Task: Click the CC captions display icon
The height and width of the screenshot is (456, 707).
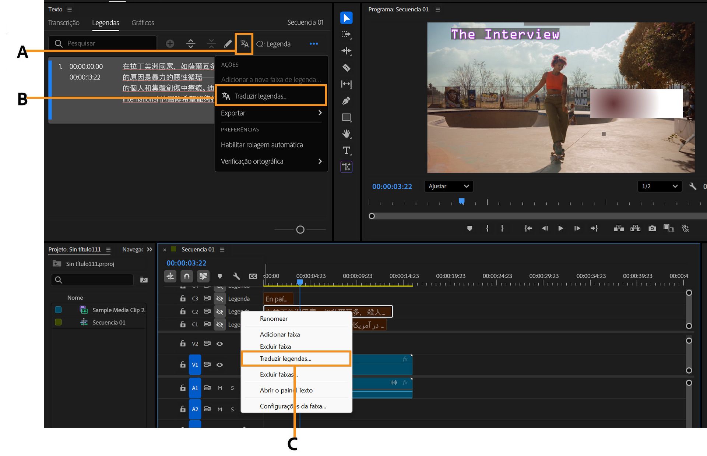Action: (x=253, y=276)
